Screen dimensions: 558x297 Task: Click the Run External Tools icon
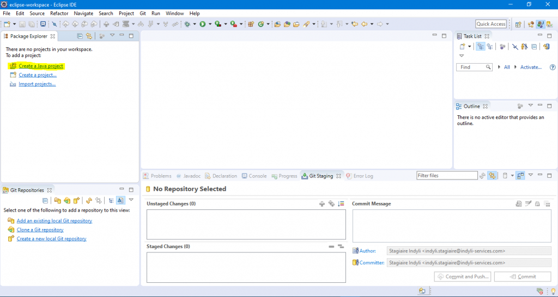tap(233, 24)
